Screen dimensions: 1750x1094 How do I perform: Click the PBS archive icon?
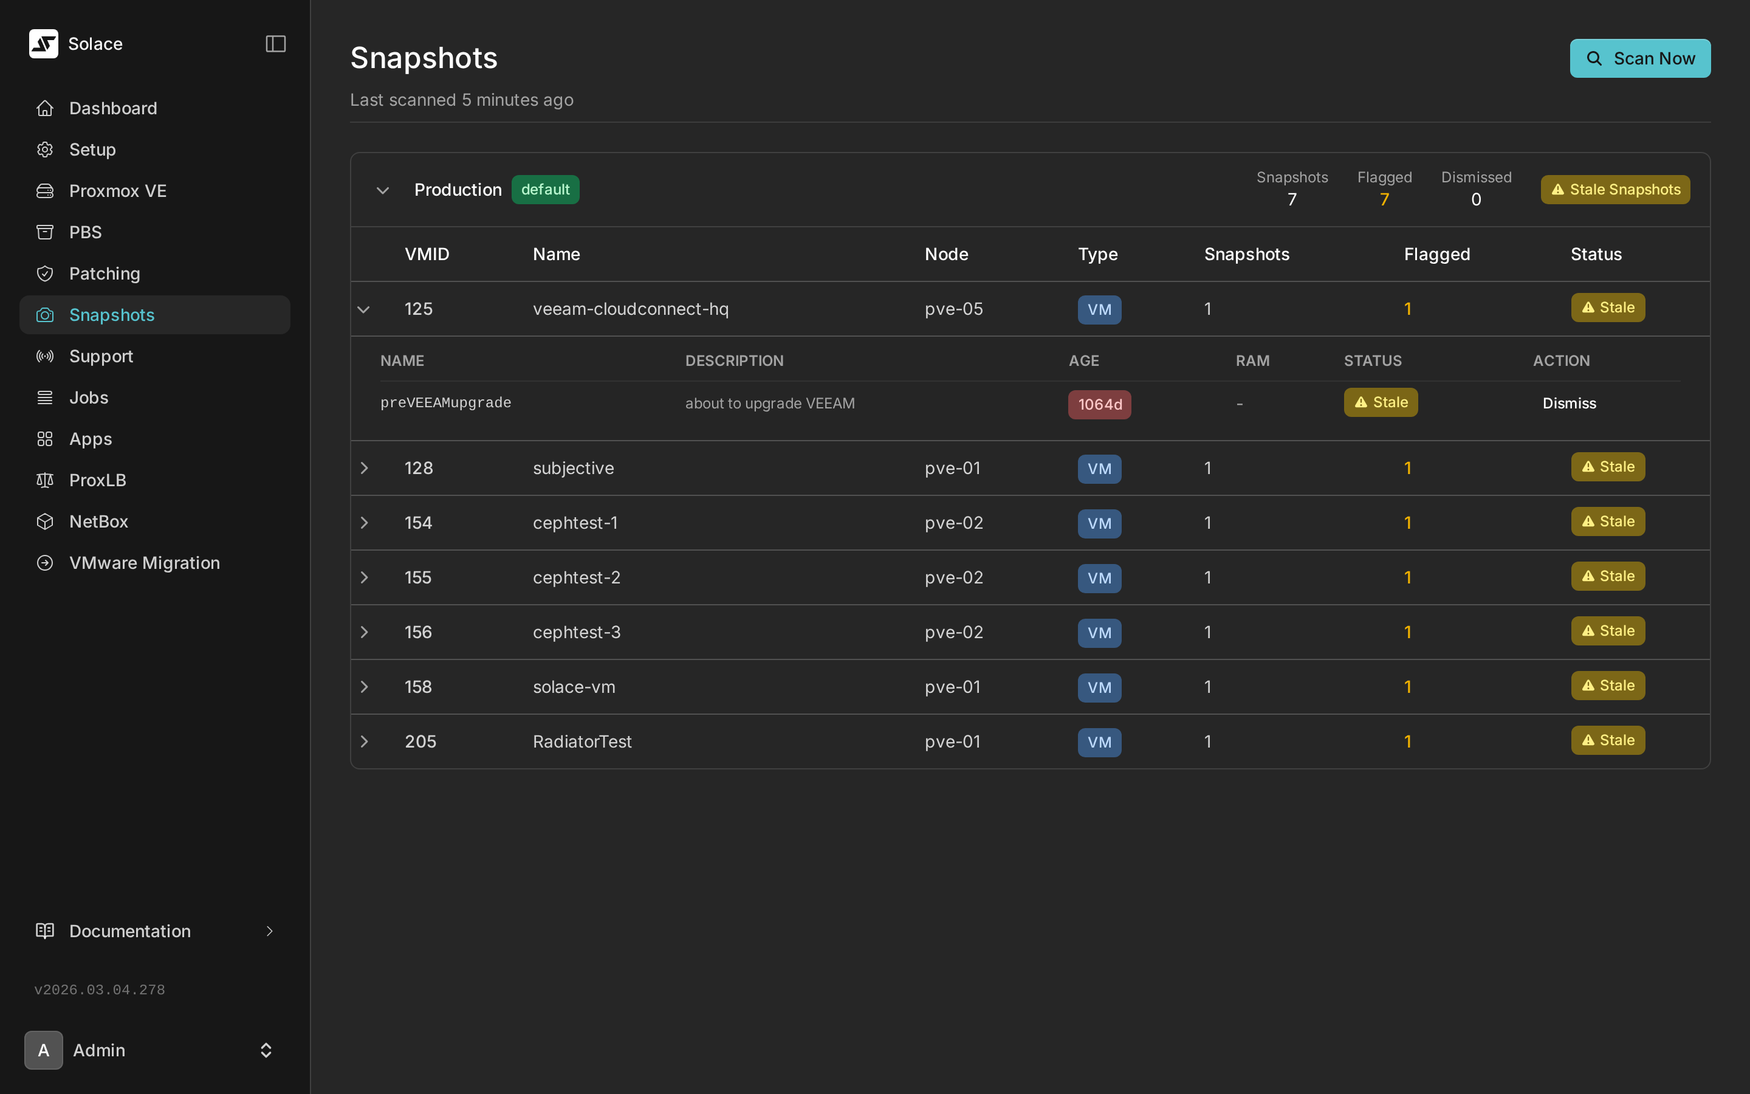45,232
